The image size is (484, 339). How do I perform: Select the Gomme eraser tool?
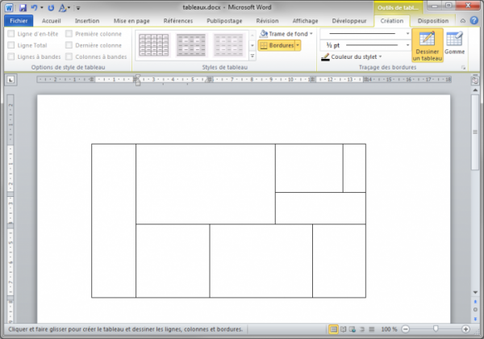pyautogui.click(x=454, y=45)
